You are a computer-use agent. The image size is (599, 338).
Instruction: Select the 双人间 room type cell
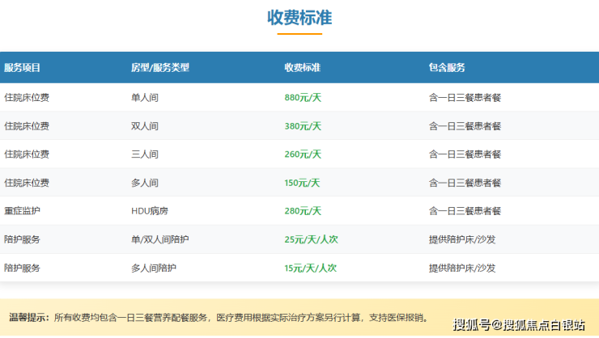144,126
